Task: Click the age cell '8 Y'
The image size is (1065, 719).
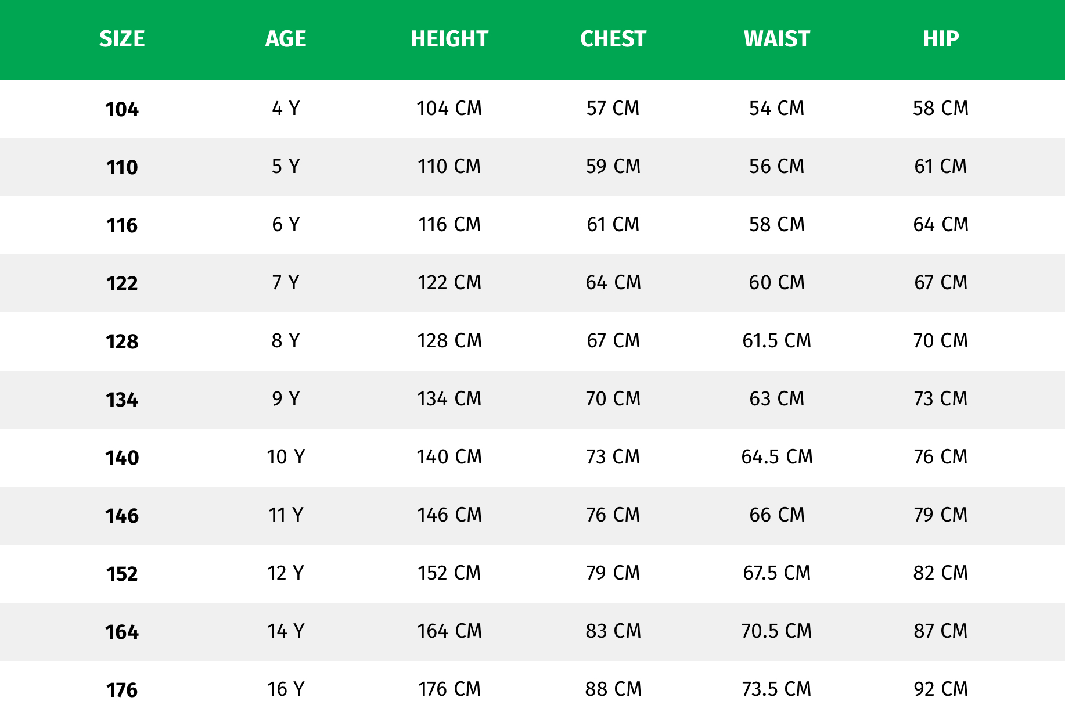Action: tap(286, 340)
